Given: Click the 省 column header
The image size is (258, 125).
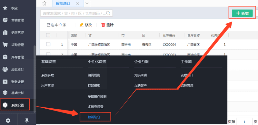Looking at the screenshot, I should tap(90, 35).
